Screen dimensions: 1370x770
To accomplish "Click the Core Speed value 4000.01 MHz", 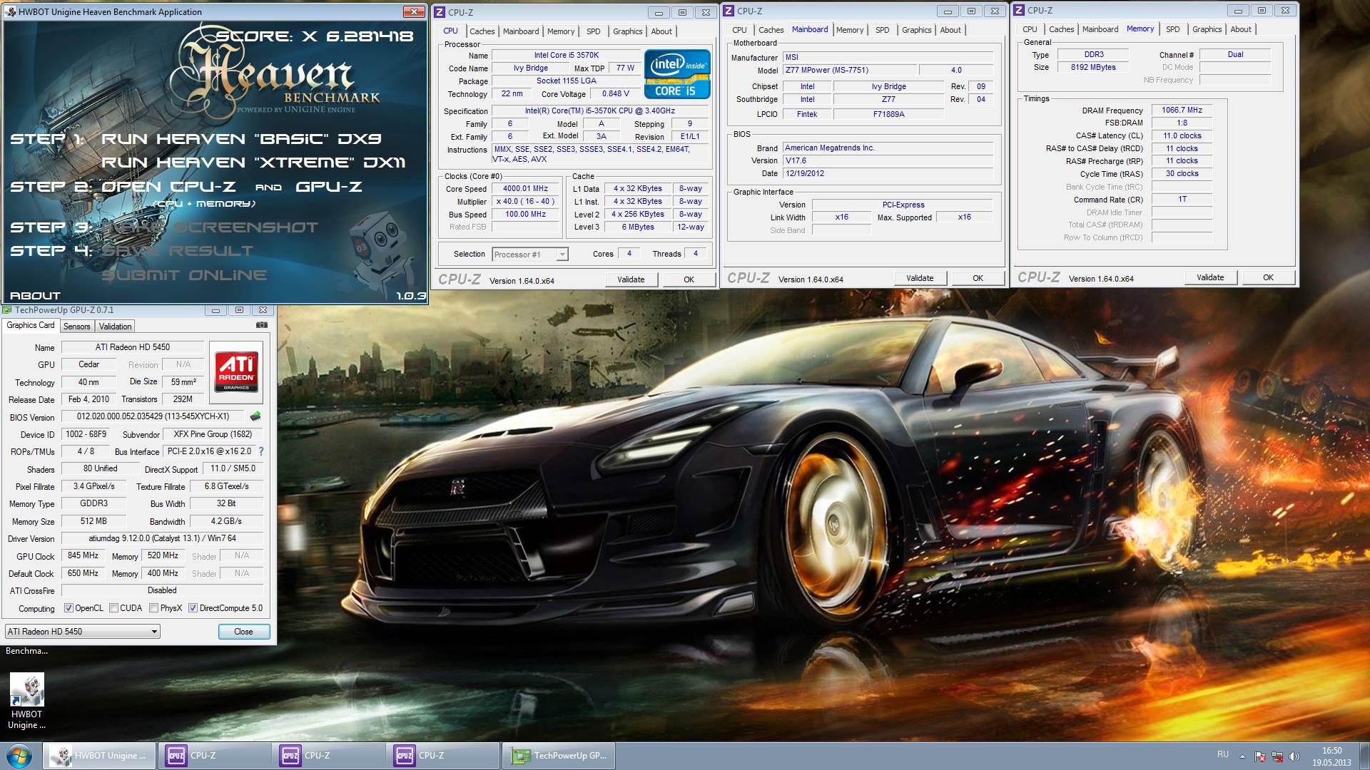I will (x=526, y=189).
